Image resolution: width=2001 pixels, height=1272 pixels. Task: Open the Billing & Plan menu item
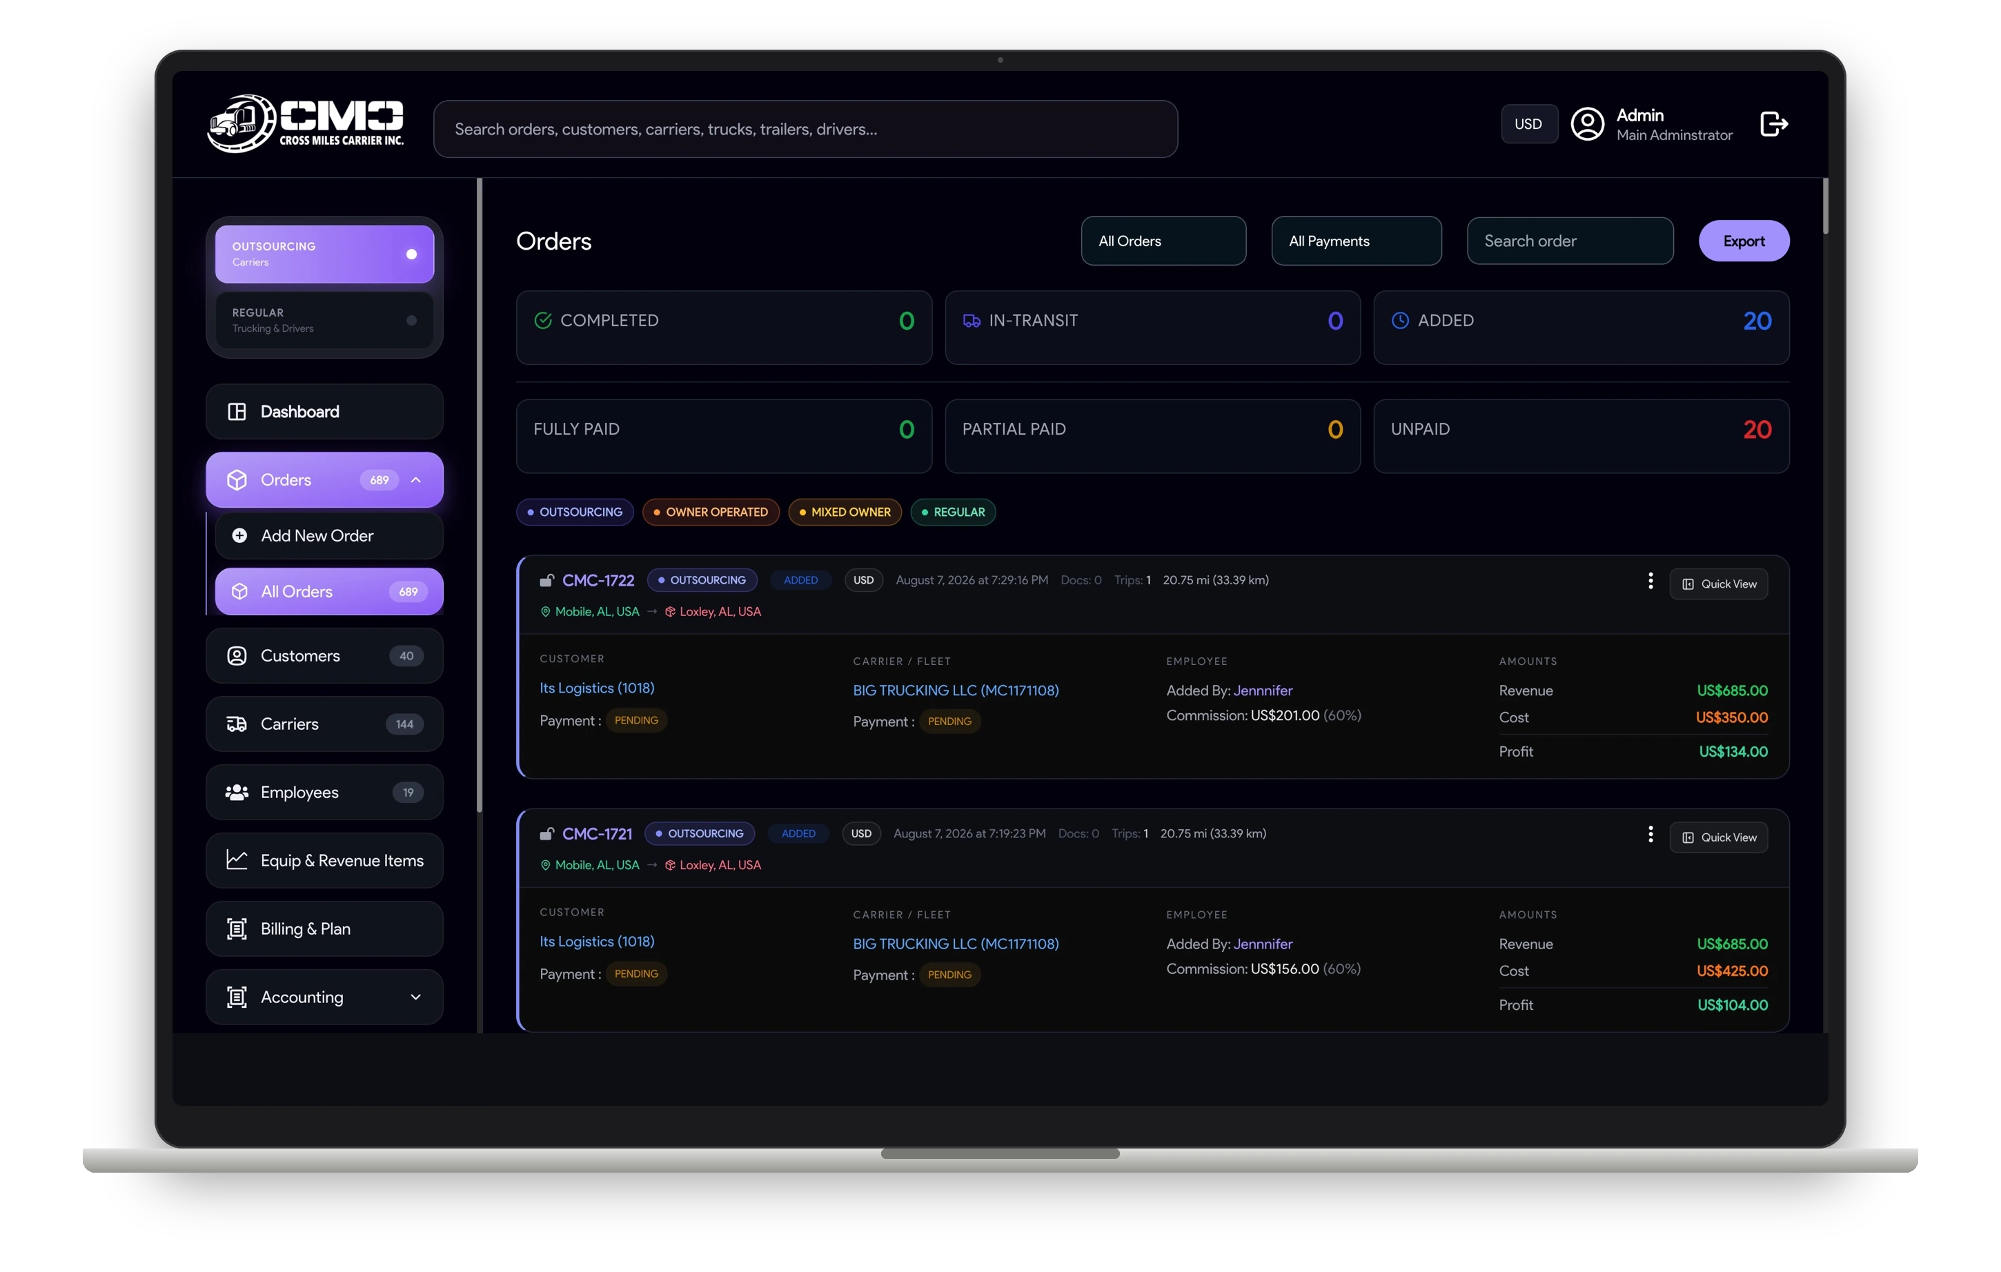coord(324,928)
